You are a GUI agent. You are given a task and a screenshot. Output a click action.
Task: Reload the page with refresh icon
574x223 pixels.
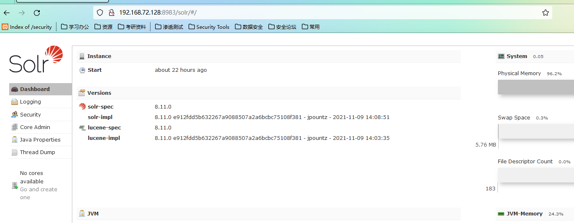(x=37, y=13)
